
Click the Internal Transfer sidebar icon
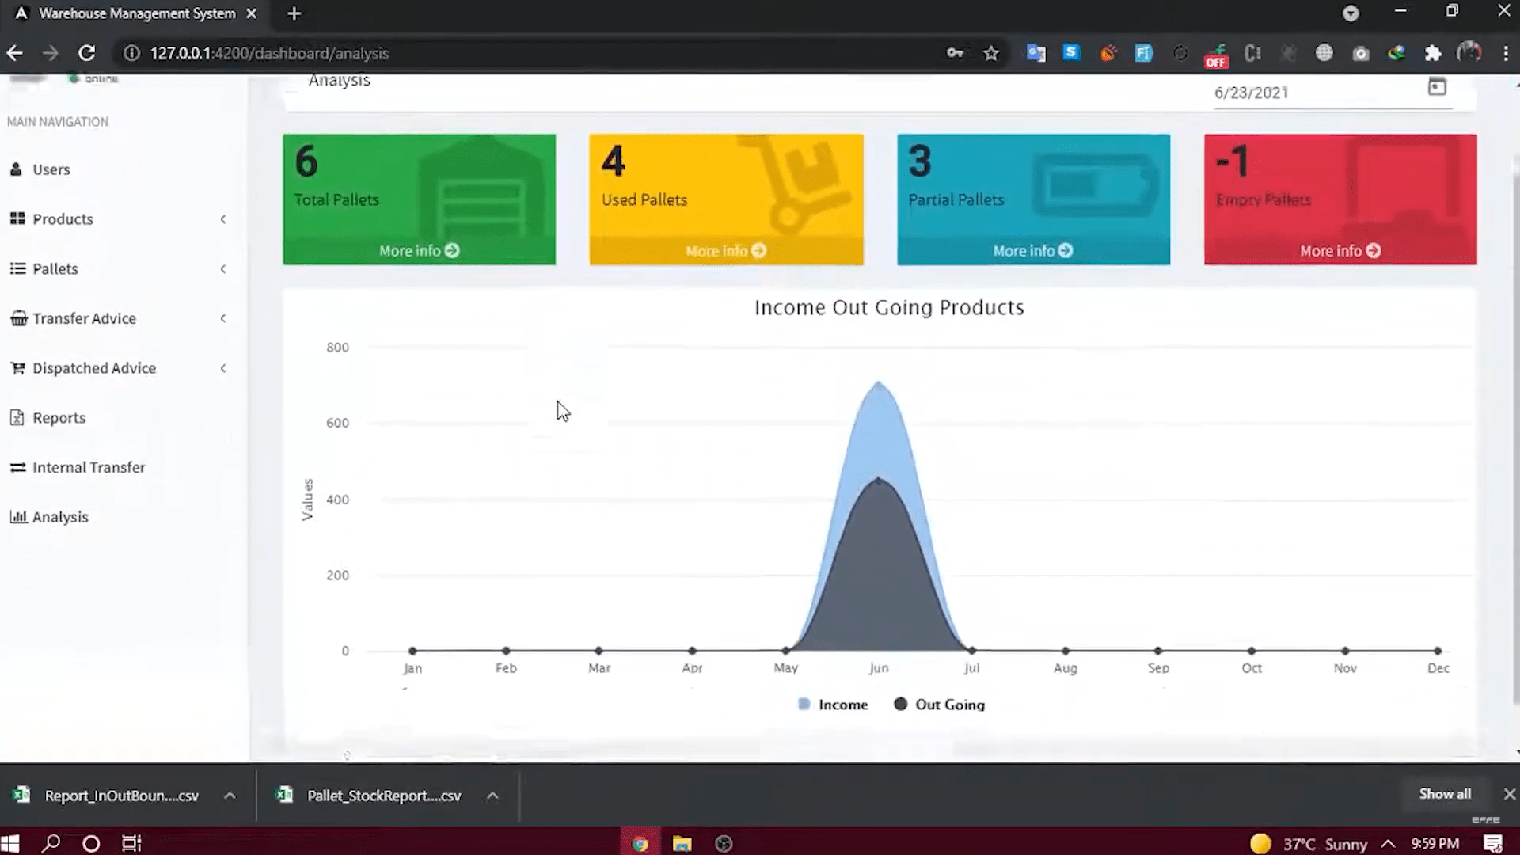pos(17,466)
